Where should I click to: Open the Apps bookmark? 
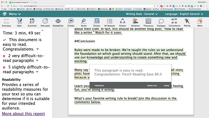tap(4, 9)
